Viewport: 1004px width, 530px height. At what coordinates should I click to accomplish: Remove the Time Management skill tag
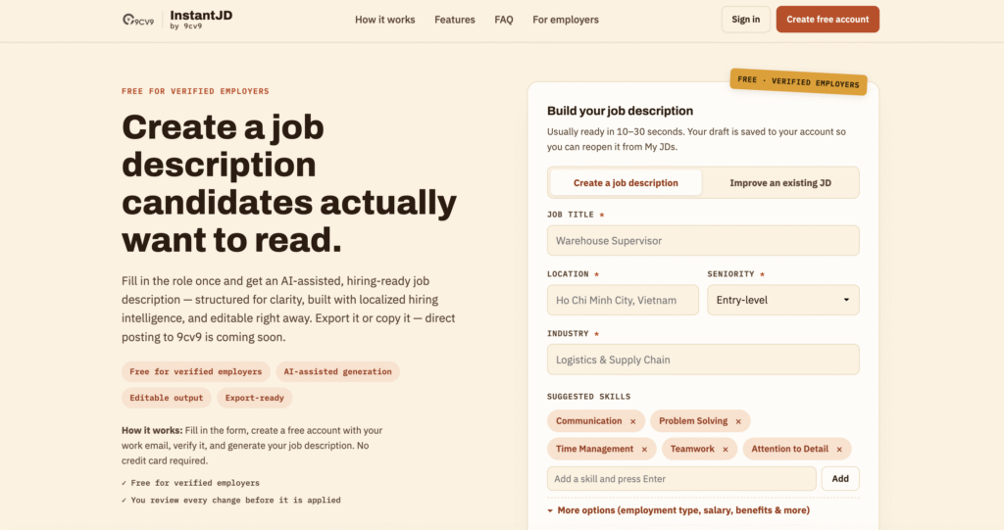click(x=644, y=450)
